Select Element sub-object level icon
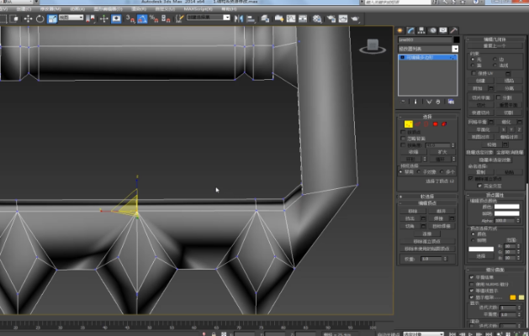 (444, 124)
